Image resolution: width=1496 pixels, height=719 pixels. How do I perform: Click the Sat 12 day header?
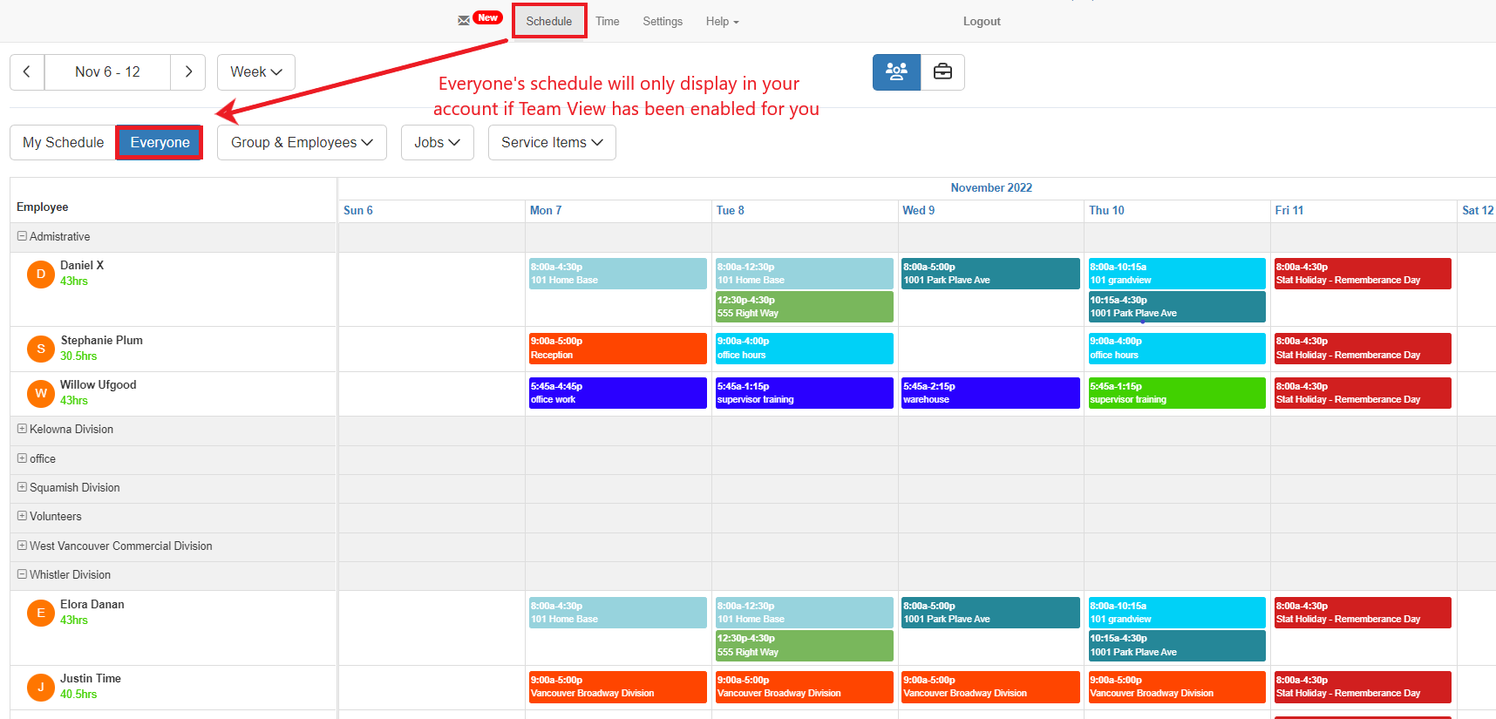click(1478, 210)
